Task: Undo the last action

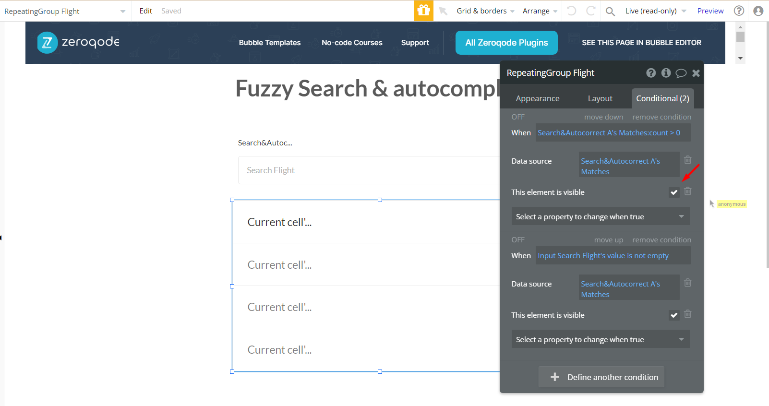Action: (571, 11)
